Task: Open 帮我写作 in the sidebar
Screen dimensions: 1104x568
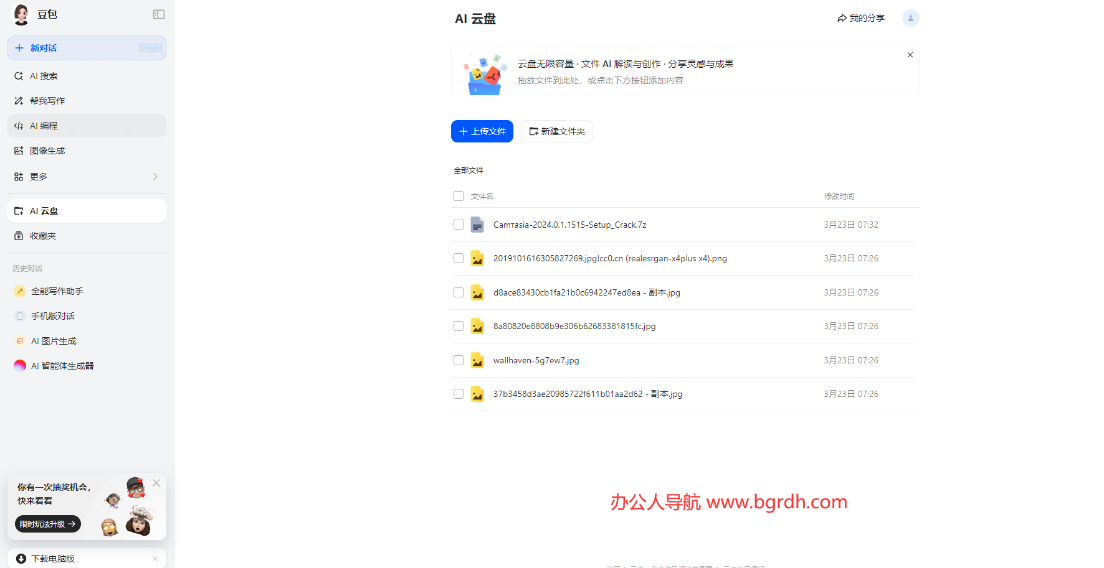Action: (87, 101)
